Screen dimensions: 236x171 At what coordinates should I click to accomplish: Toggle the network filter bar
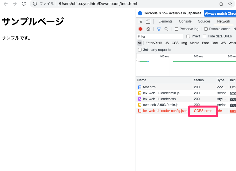pyautogui.click(x=159, y=29)
